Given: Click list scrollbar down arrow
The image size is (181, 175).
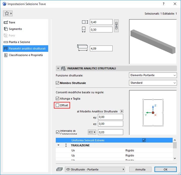Looking at the screenshot, I should pyautogui.click(x=175, y=158).
